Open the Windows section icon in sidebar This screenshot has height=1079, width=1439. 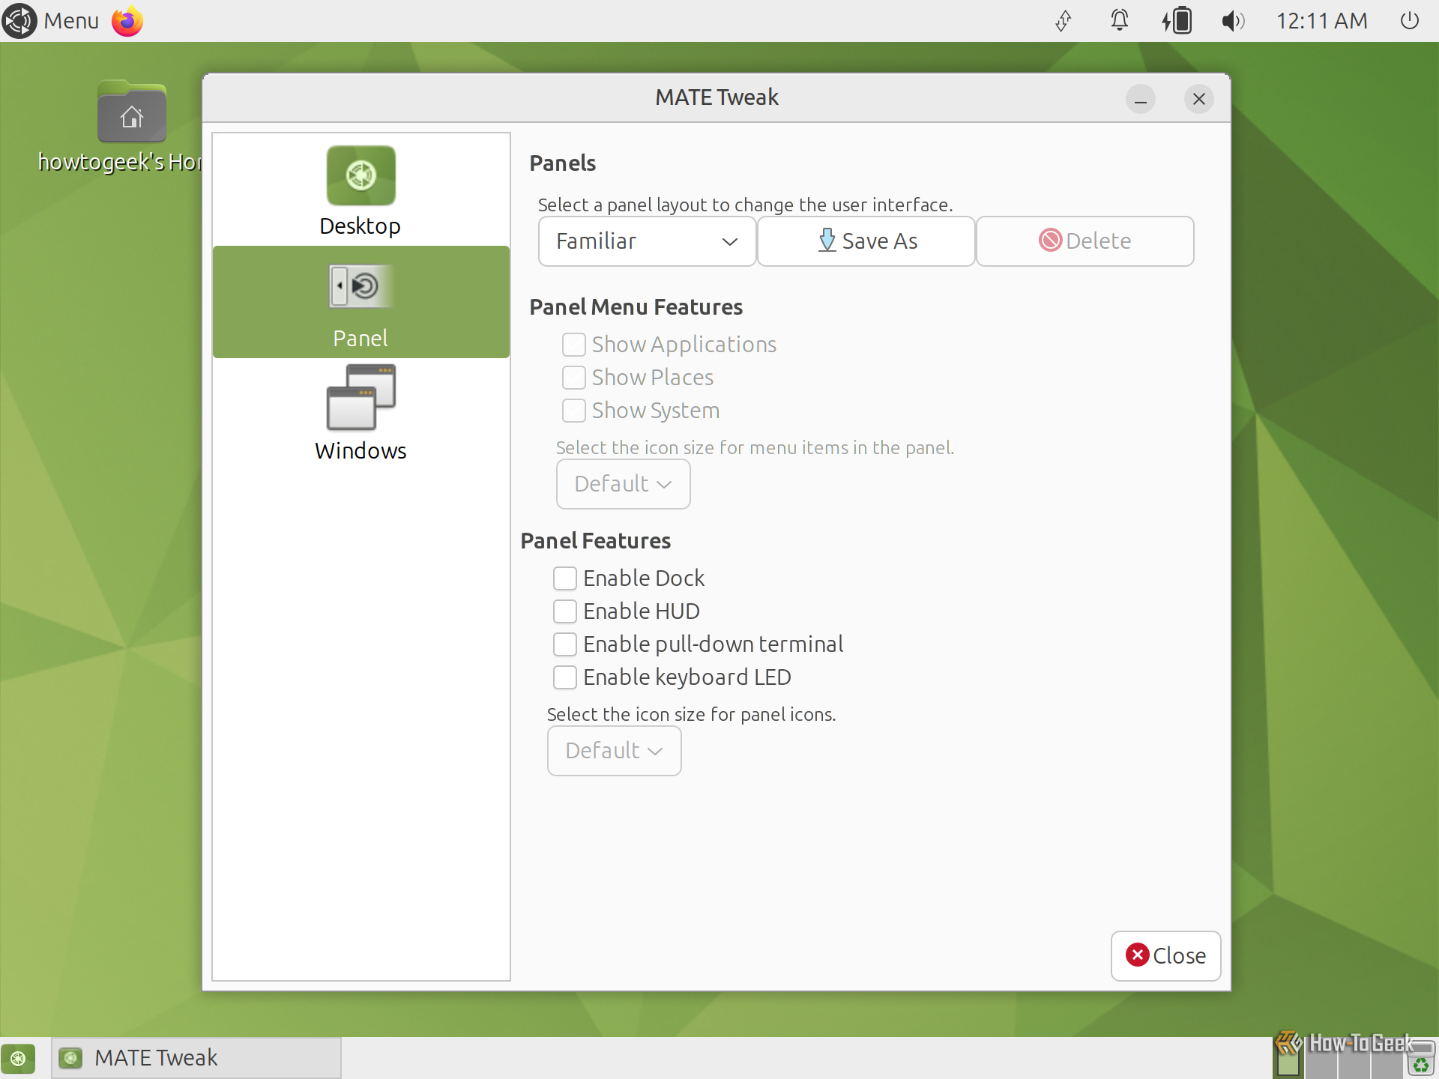360,398
